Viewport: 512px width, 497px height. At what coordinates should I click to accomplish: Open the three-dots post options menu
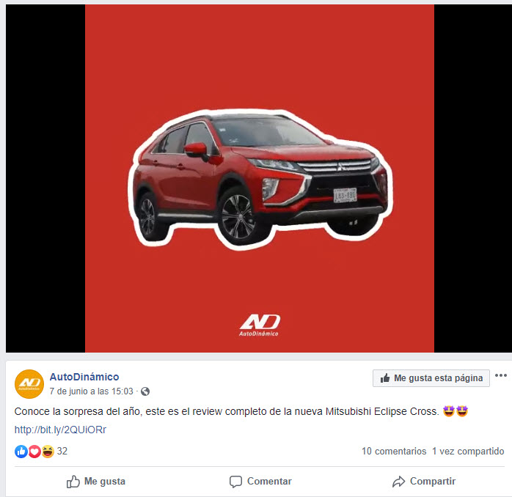coord(500,375)
